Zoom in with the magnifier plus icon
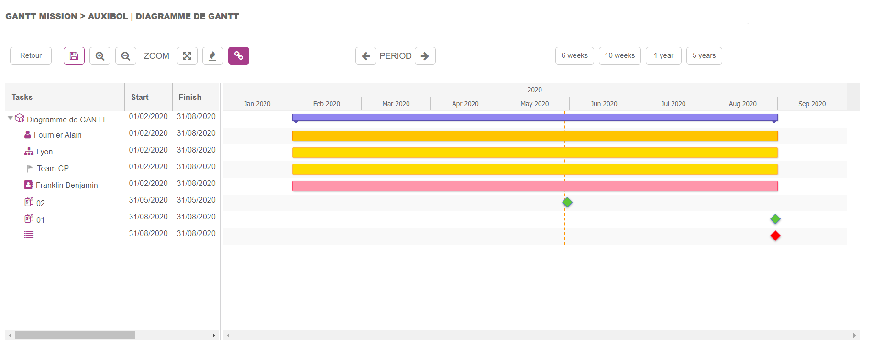 point(100,56)
